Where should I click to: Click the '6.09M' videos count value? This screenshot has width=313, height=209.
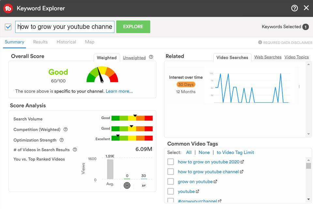(x=144, y=149)
